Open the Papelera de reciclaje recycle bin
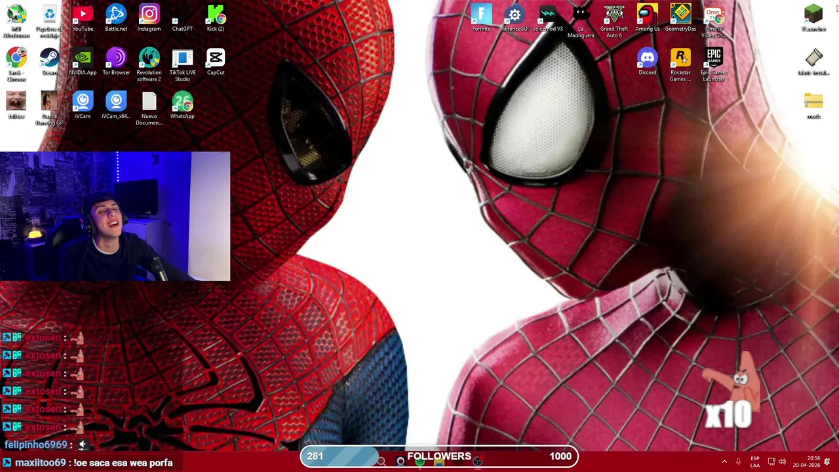Image resolution: width=839 pixels, height=472 pixels. pos(49,21)
